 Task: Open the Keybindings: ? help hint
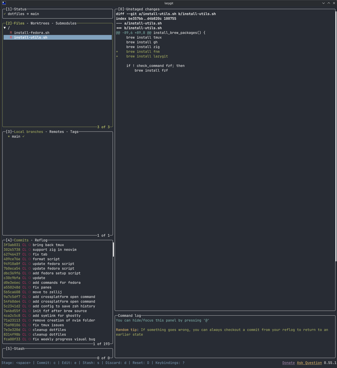pyautogui.click(x=170, y=363)
